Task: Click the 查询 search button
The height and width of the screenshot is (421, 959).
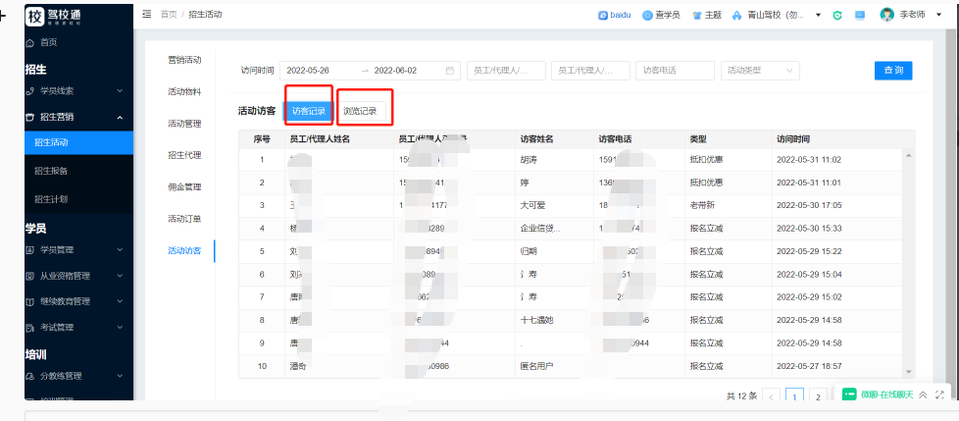Action: coord(893,71)
